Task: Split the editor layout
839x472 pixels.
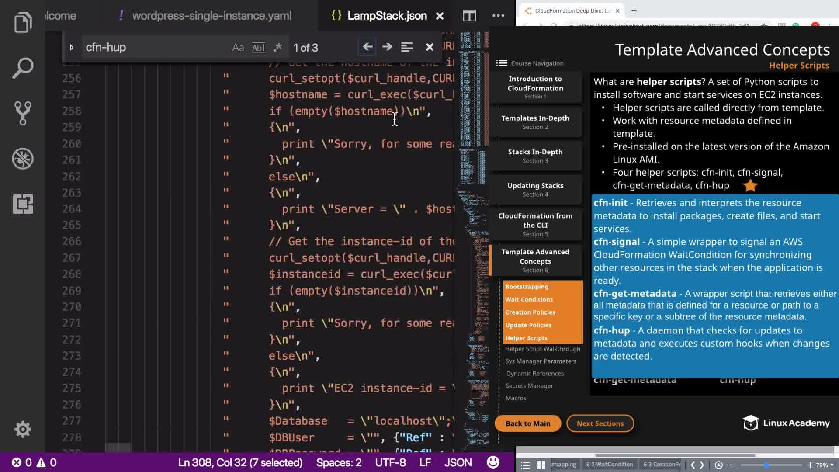Action: point(469,16)
